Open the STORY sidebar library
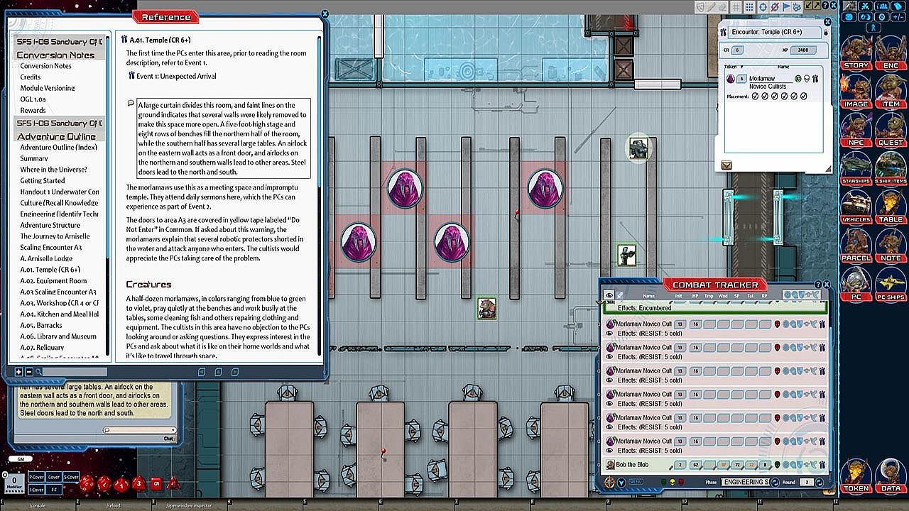 tap(856, 52)
